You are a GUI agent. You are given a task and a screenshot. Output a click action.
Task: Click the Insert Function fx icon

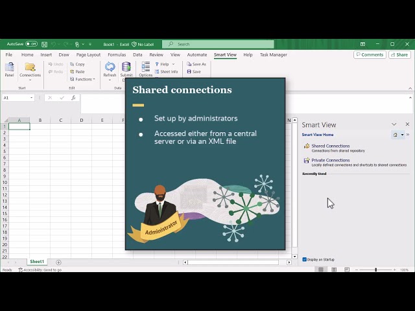pyautogui.click(x=73, y=98)
